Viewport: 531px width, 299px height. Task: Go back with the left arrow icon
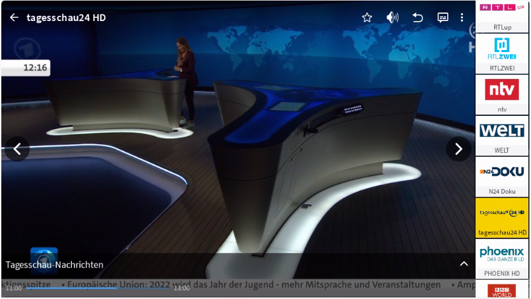[x=14, y=17]
